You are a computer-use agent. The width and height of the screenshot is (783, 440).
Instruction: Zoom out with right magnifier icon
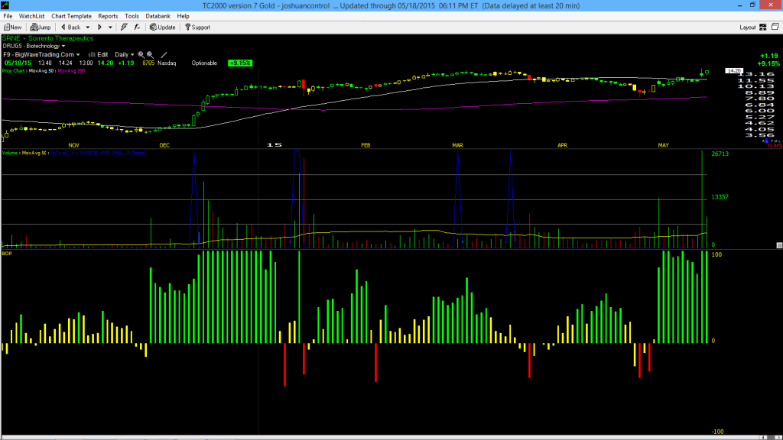coord(150,55)
